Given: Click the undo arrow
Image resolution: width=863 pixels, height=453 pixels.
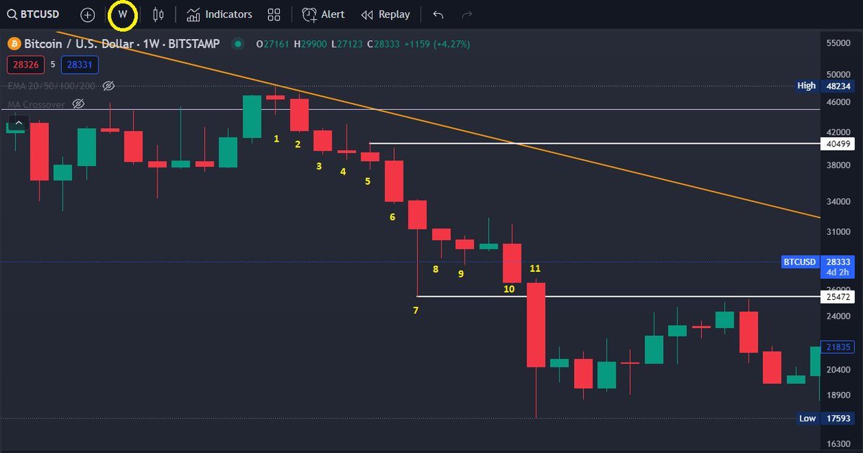Looking at the screenshot, I should 437,14.
